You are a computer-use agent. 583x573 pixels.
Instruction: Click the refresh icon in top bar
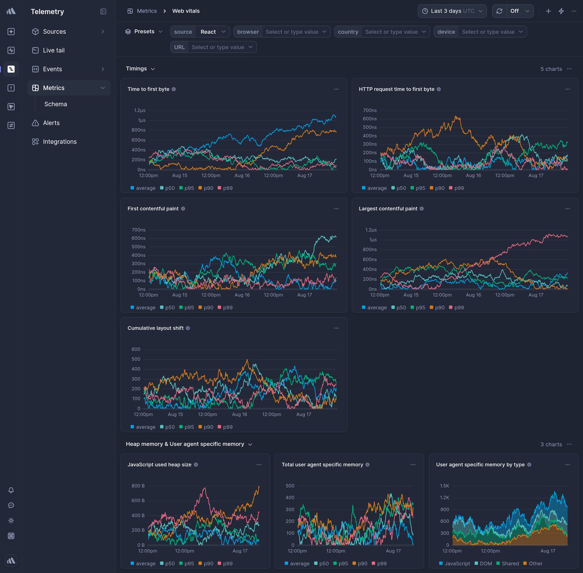499,11
